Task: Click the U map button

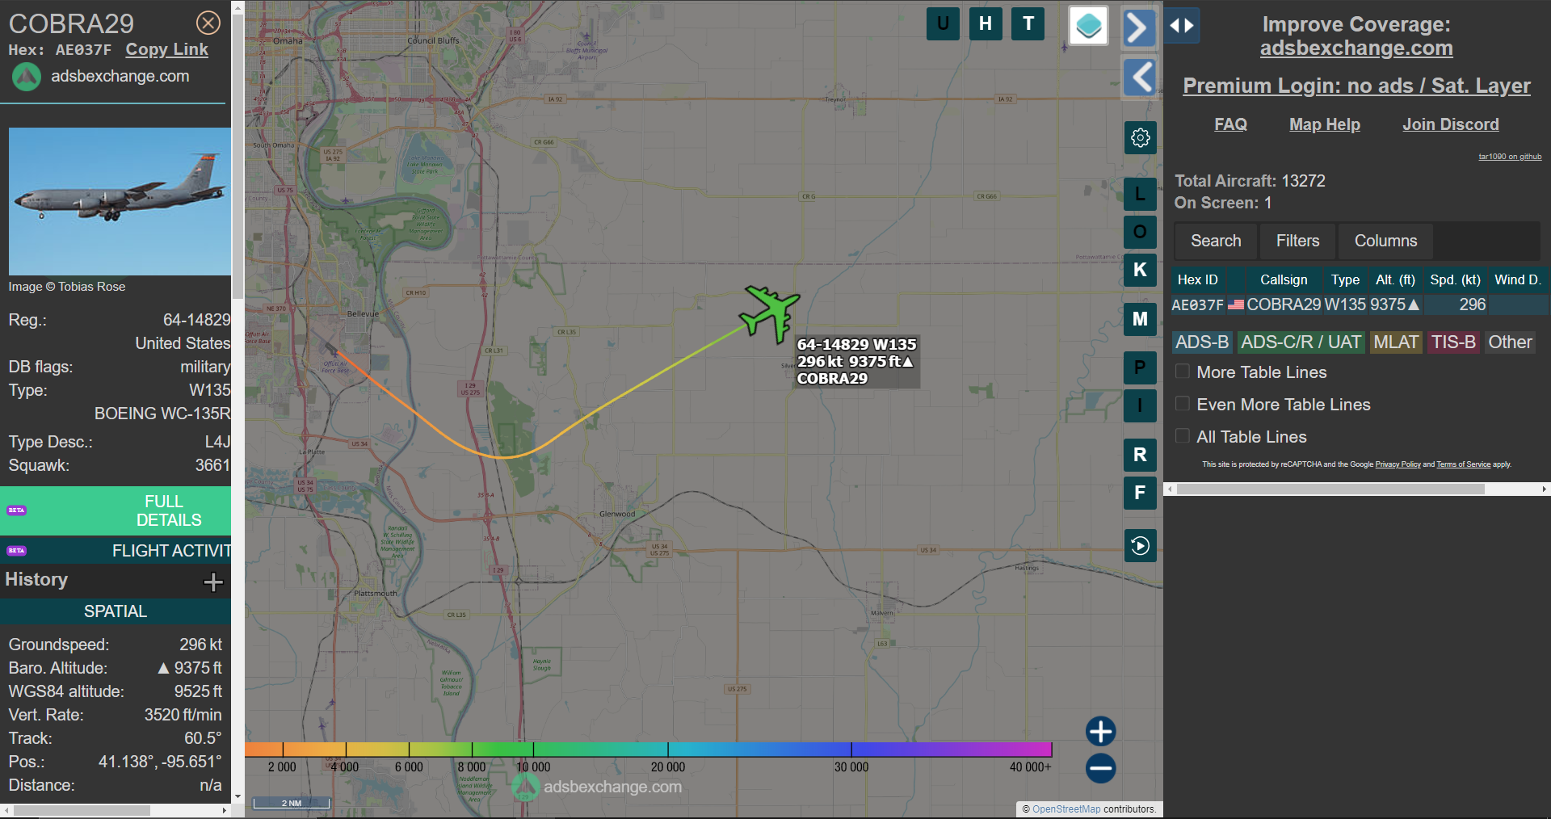Action: [943, 23]
